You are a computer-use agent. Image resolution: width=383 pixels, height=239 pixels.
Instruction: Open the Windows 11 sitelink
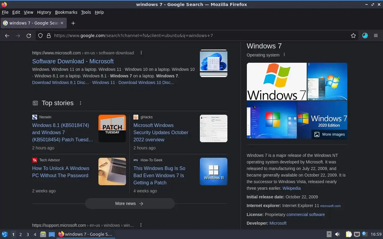pos(104,82)
